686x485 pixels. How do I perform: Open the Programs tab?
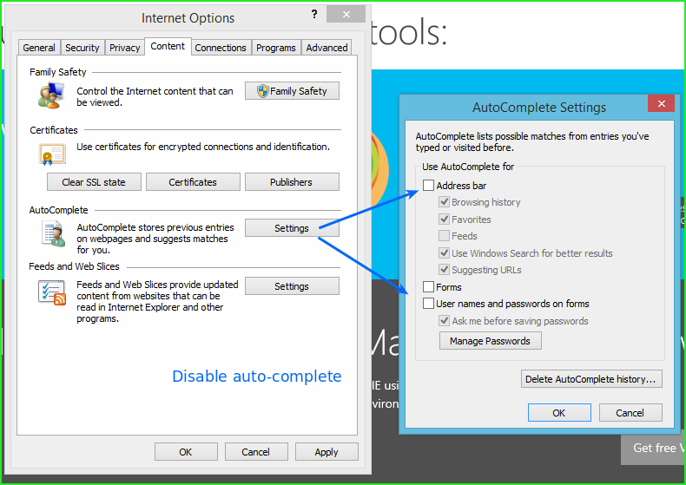point(276,47)
